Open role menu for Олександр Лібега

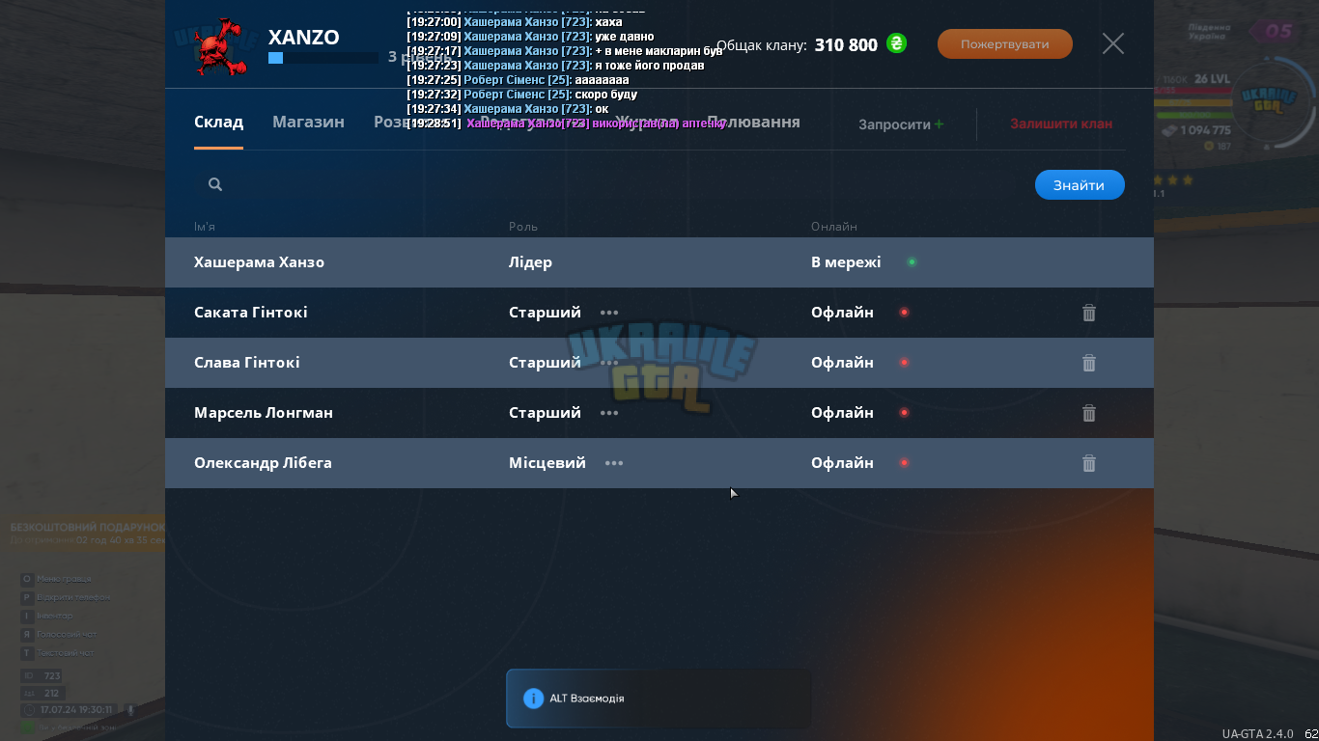[614, 463]
